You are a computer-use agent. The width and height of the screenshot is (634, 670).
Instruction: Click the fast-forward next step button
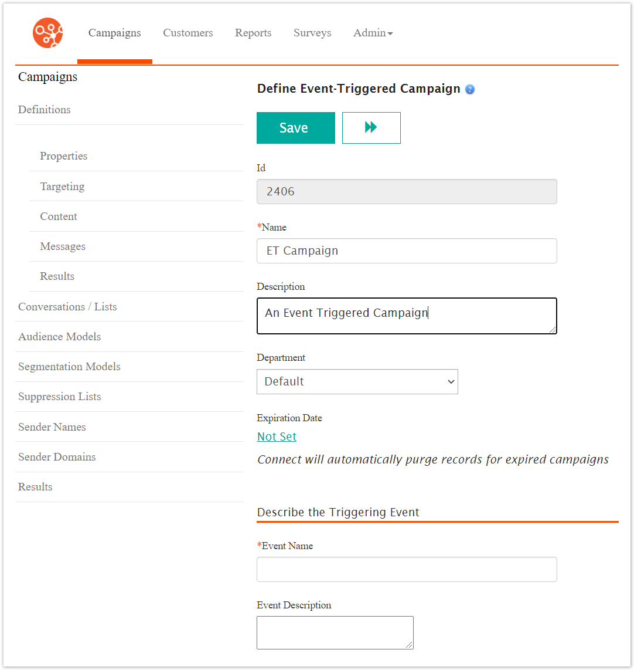tap(371, 128)
